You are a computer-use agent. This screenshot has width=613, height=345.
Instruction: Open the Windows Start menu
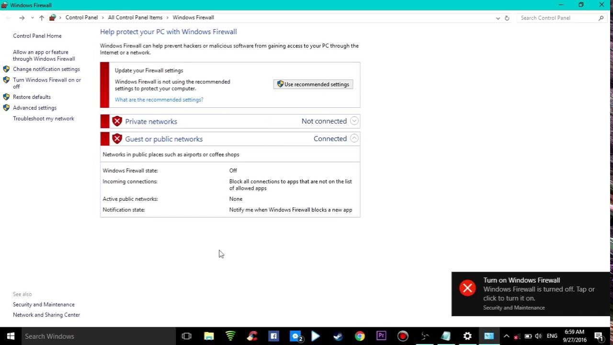(x=11, y=336)
